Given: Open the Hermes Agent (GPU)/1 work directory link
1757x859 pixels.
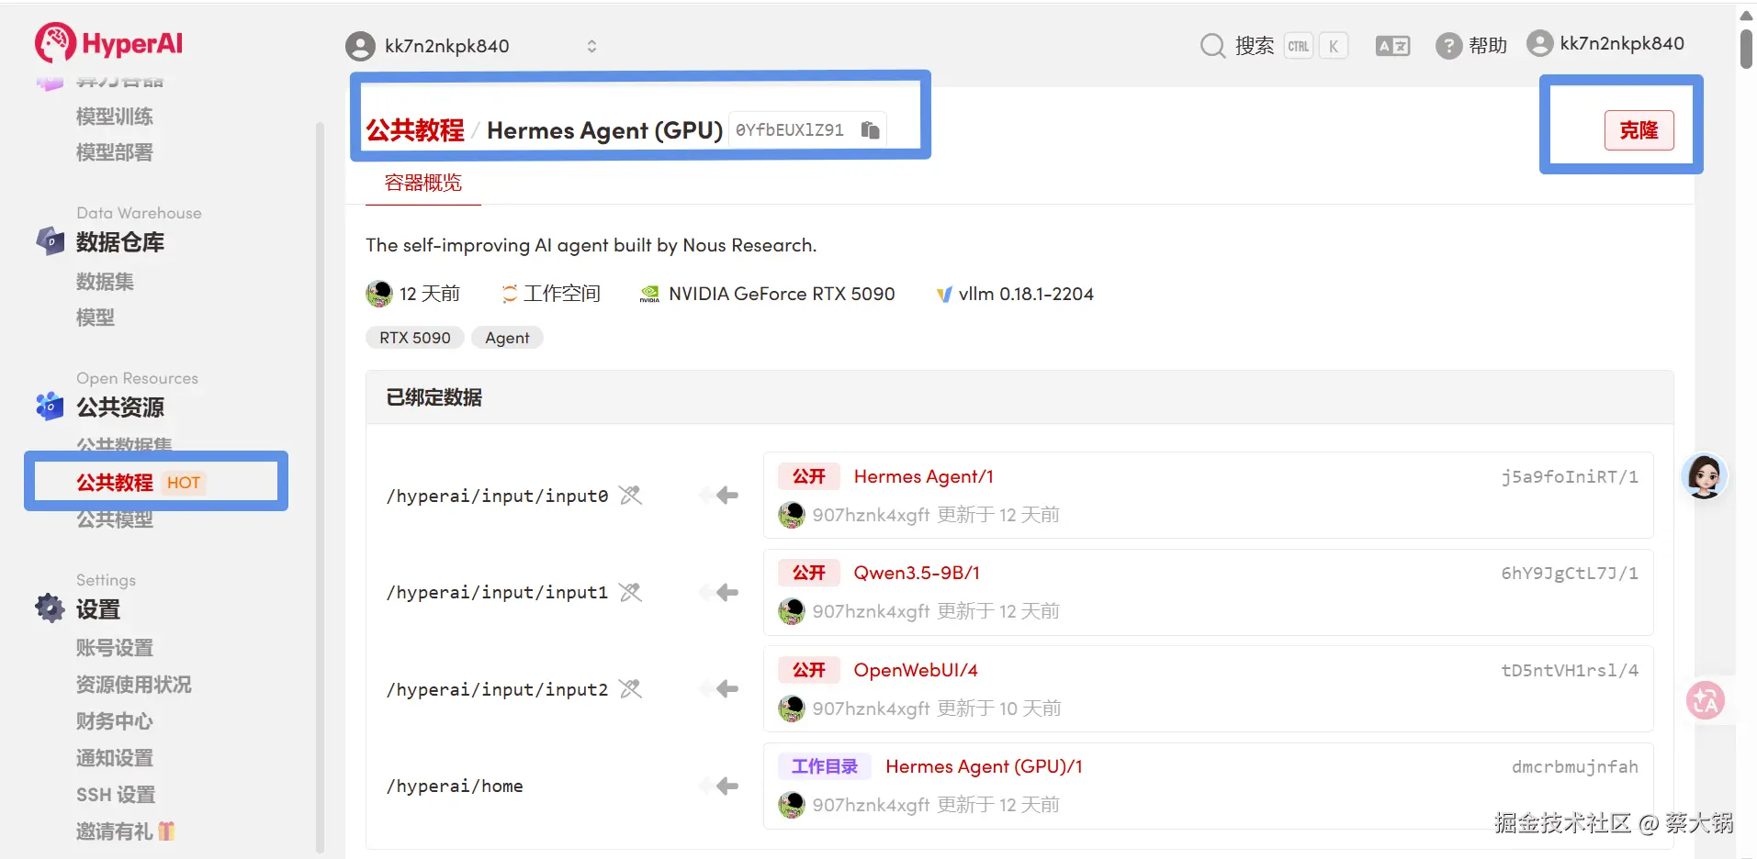Looking at the screenshot, I should pyautogui.click(x=984, y=766).
